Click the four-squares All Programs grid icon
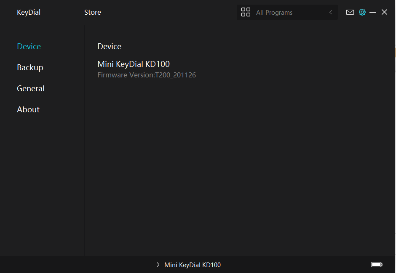The image size is (396, 273). click(246, 12)
